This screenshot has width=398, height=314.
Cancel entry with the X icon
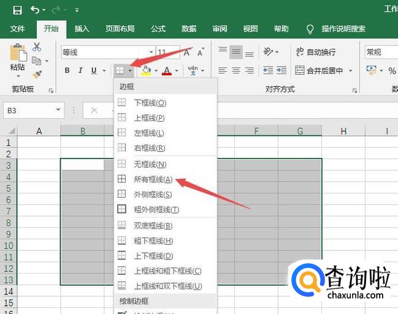tap(94, 110)
